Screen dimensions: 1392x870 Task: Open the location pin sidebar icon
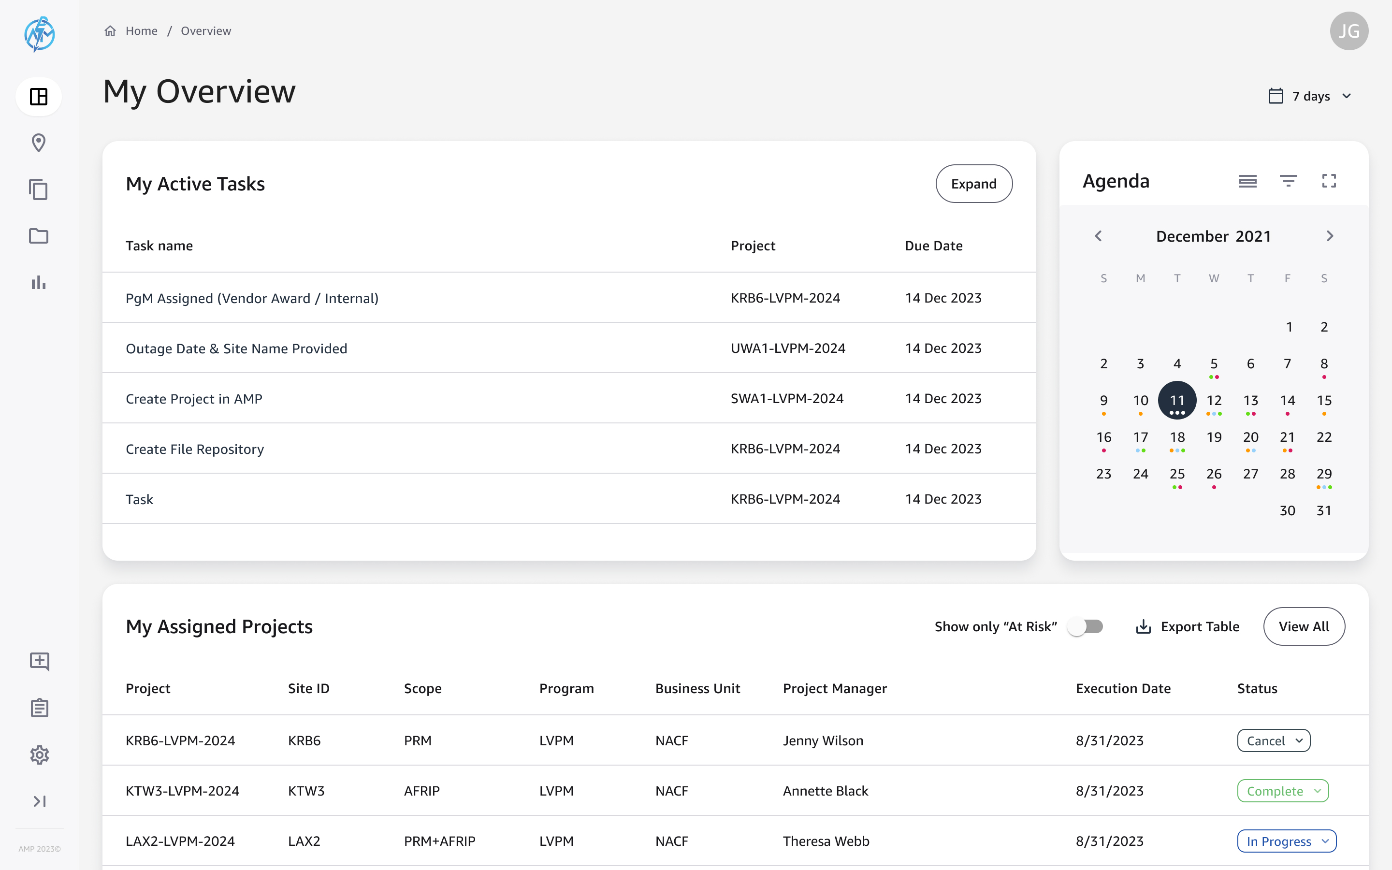coord(39,143)
